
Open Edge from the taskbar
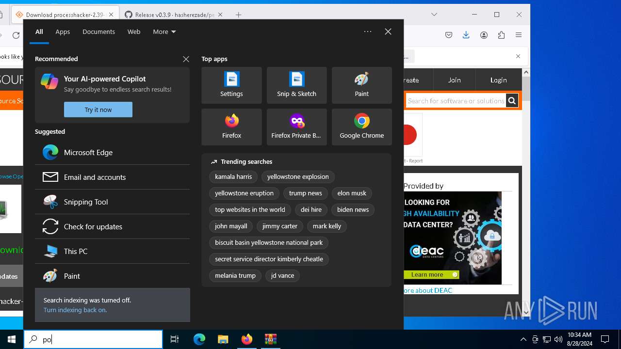coord(199,339)
